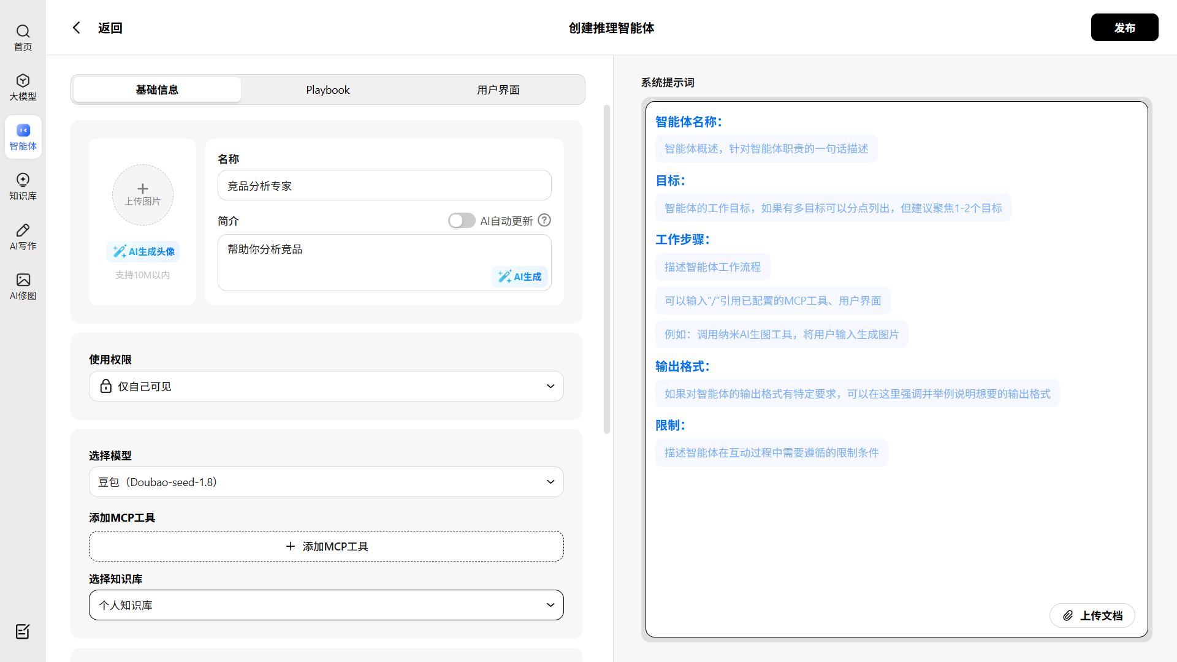Screen dimensions: 1177x662
Task: Click the back arrow next to 返回
Action: [x=77, y=28]
